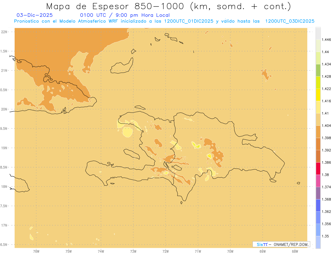
Task: Click the light grey legend swatch above 1.446
Action: pos(318,33)
